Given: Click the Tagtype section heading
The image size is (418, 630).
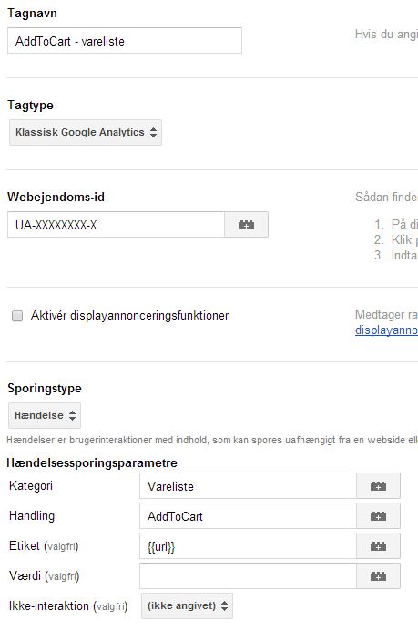Looking at the screenshot, I should pyautogui.click(x=31, y=106).
